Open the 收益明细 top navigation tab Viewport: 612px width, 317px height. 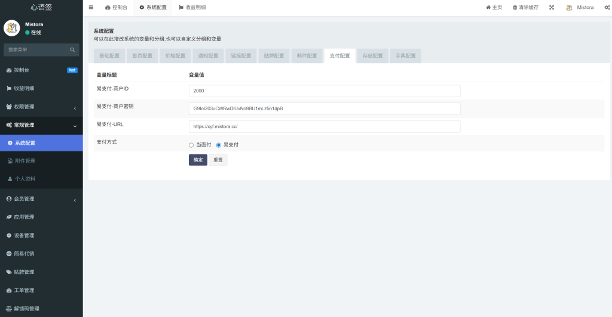[x=192, y=7]
